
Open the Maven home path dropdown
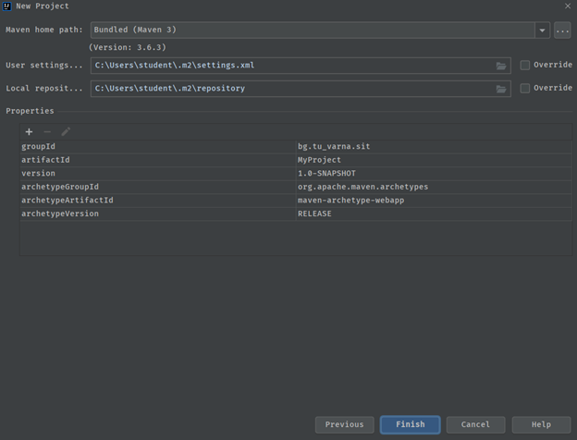(x=542, y=31)
